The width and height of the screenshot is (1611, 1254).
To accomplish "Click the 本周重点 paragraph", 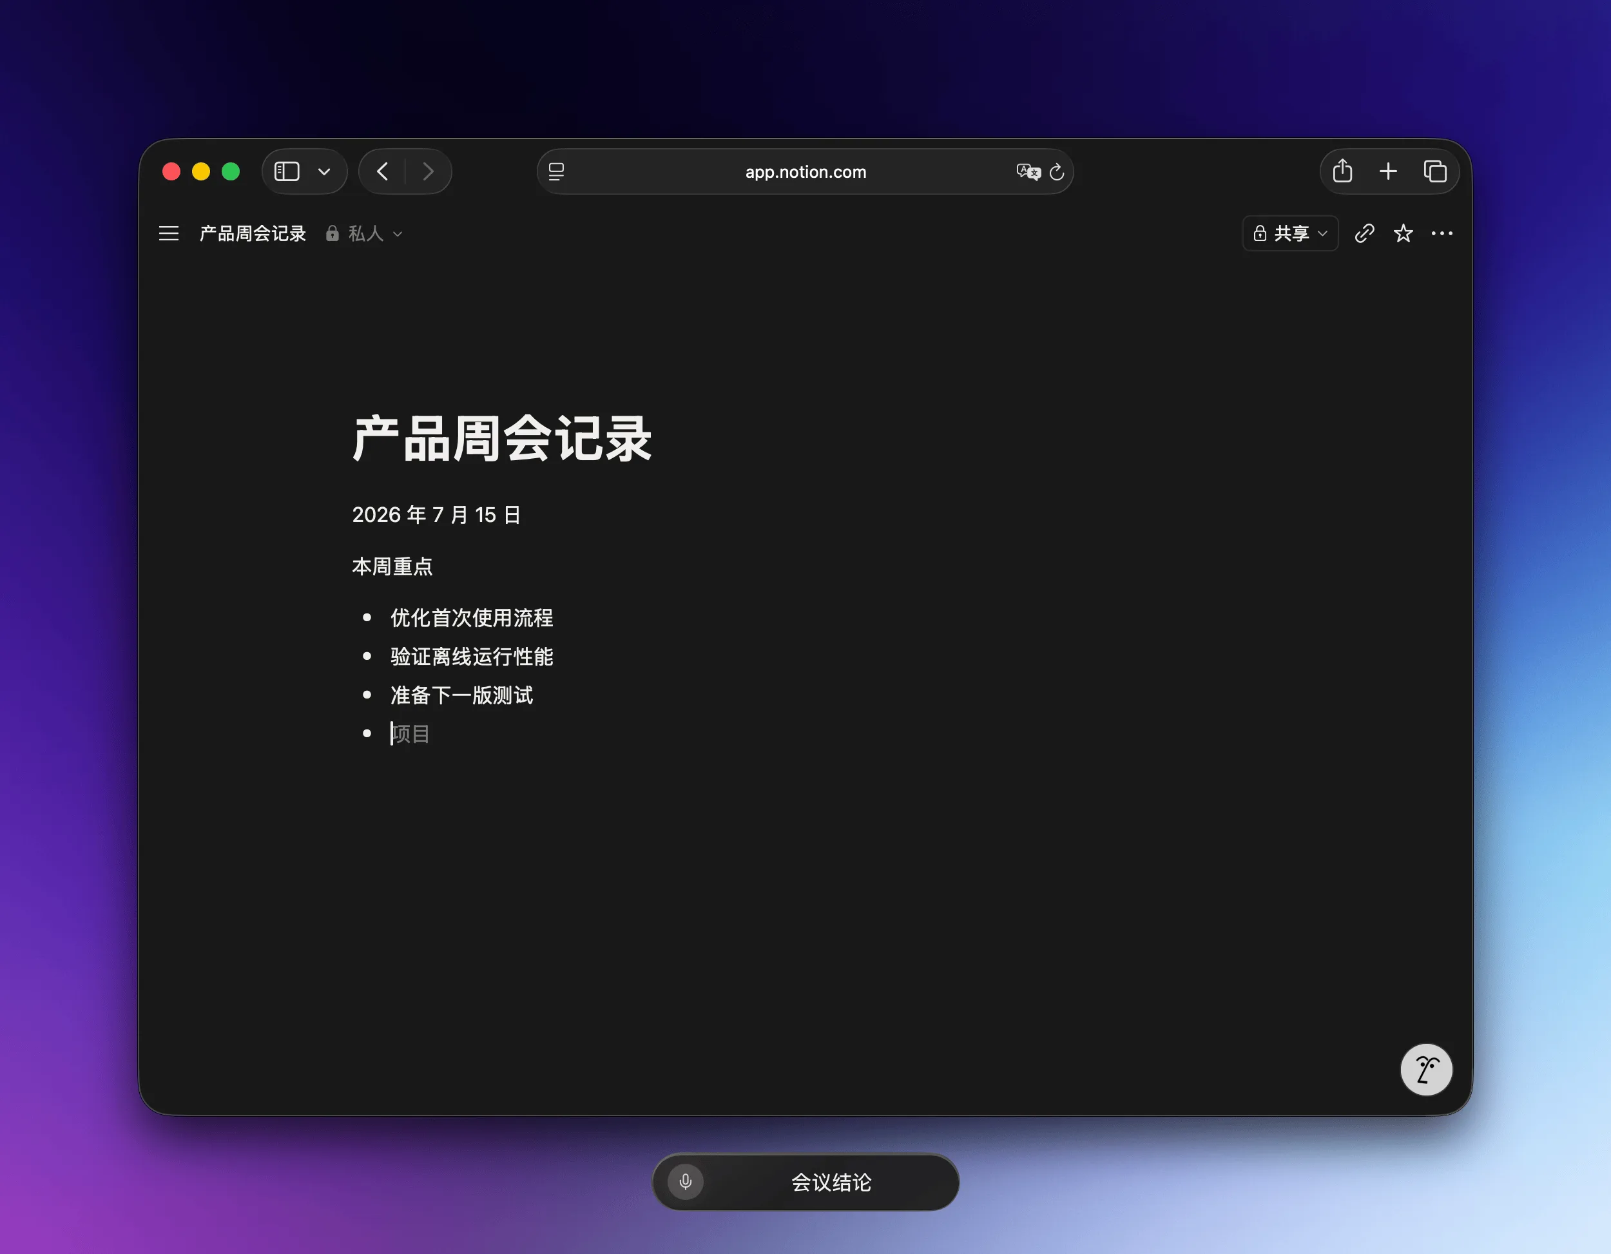I will click(392, 566).
